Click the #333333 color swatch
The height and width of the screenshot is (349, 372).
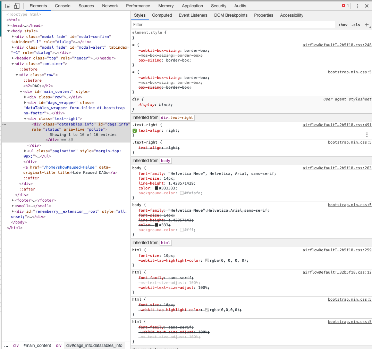pos(157,188)
